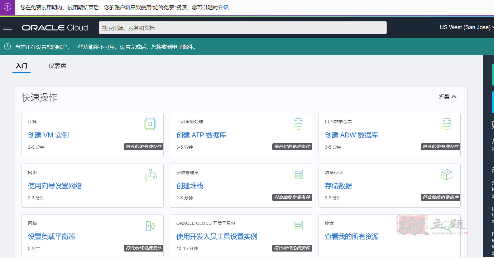Image resolution: width=494 pixels, height=259 pixels.
Task: Click the load balancer icon
Action: (150, 226)
